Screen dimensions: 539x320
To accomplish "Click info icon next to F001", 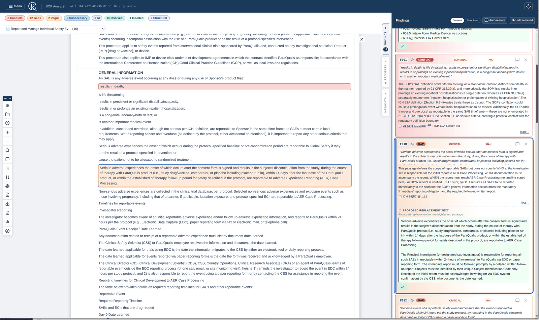I will point(412,60).
